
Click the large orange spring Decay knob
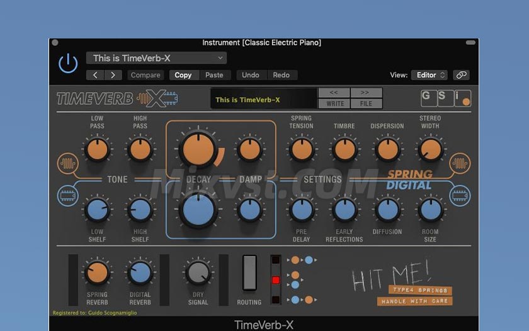tap(197, 150)
